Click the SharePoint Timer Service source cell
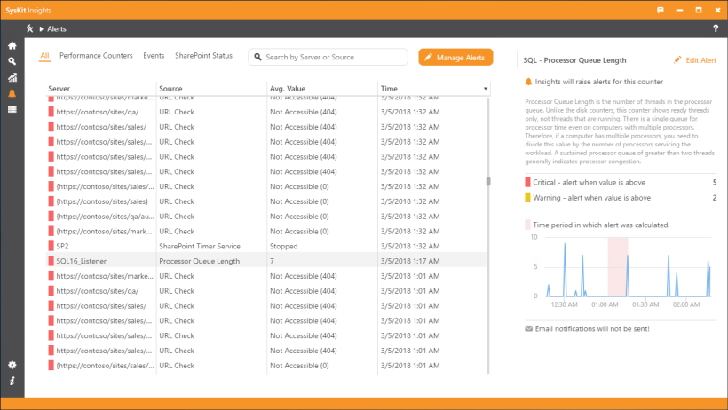The image size is (728, 410). [200, 246]
